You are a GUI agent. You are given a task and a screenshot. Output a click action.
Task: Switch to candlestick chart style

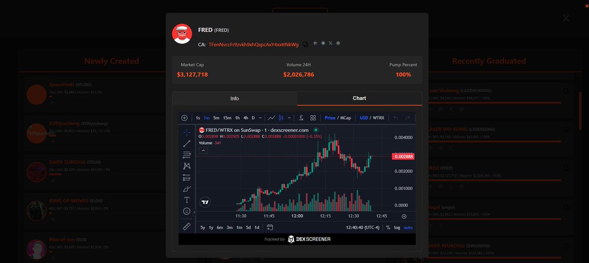click(281, 118)
